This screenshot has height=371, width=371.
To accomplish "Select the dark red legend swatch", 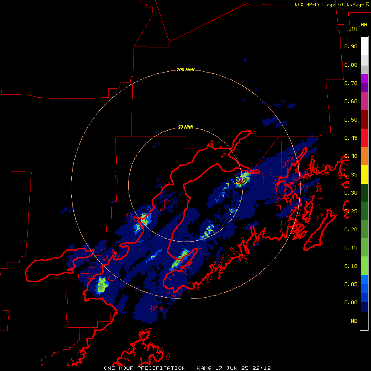I will click(x=364, y=120).
